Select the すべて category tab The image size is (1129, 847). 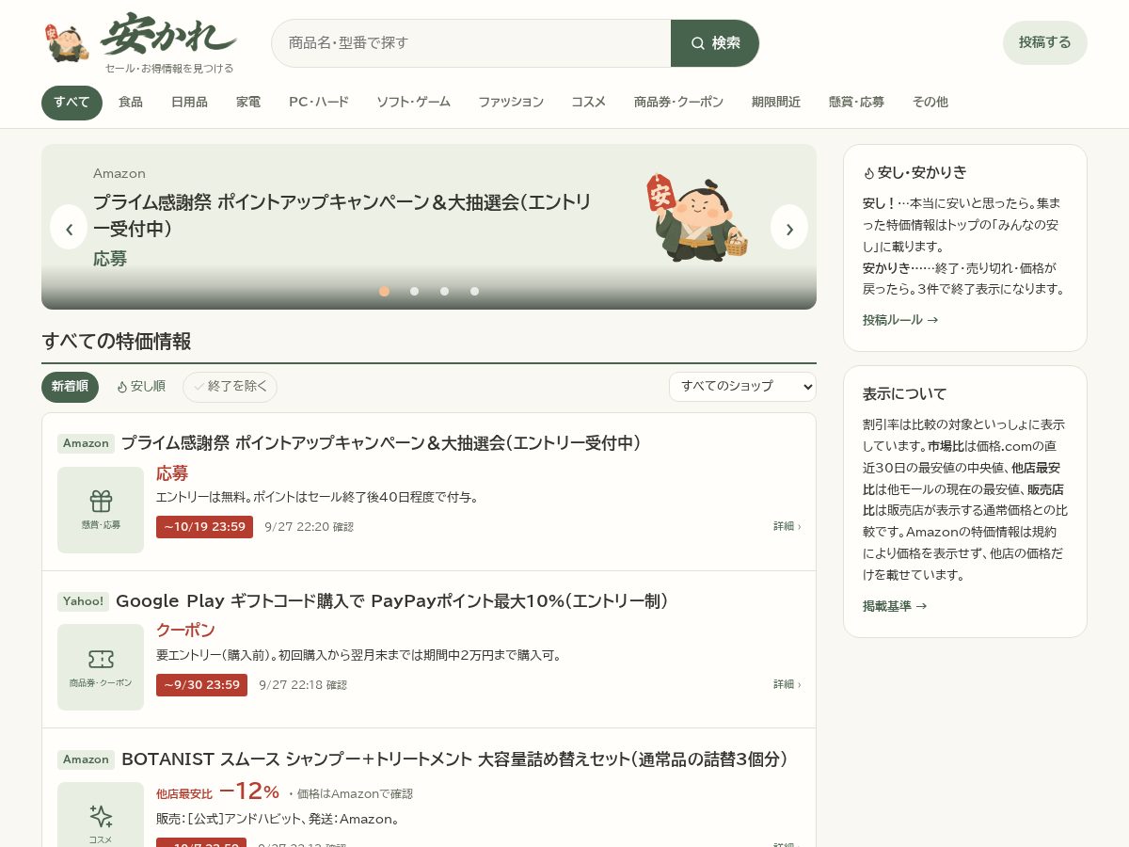click(x=72, y=103)
